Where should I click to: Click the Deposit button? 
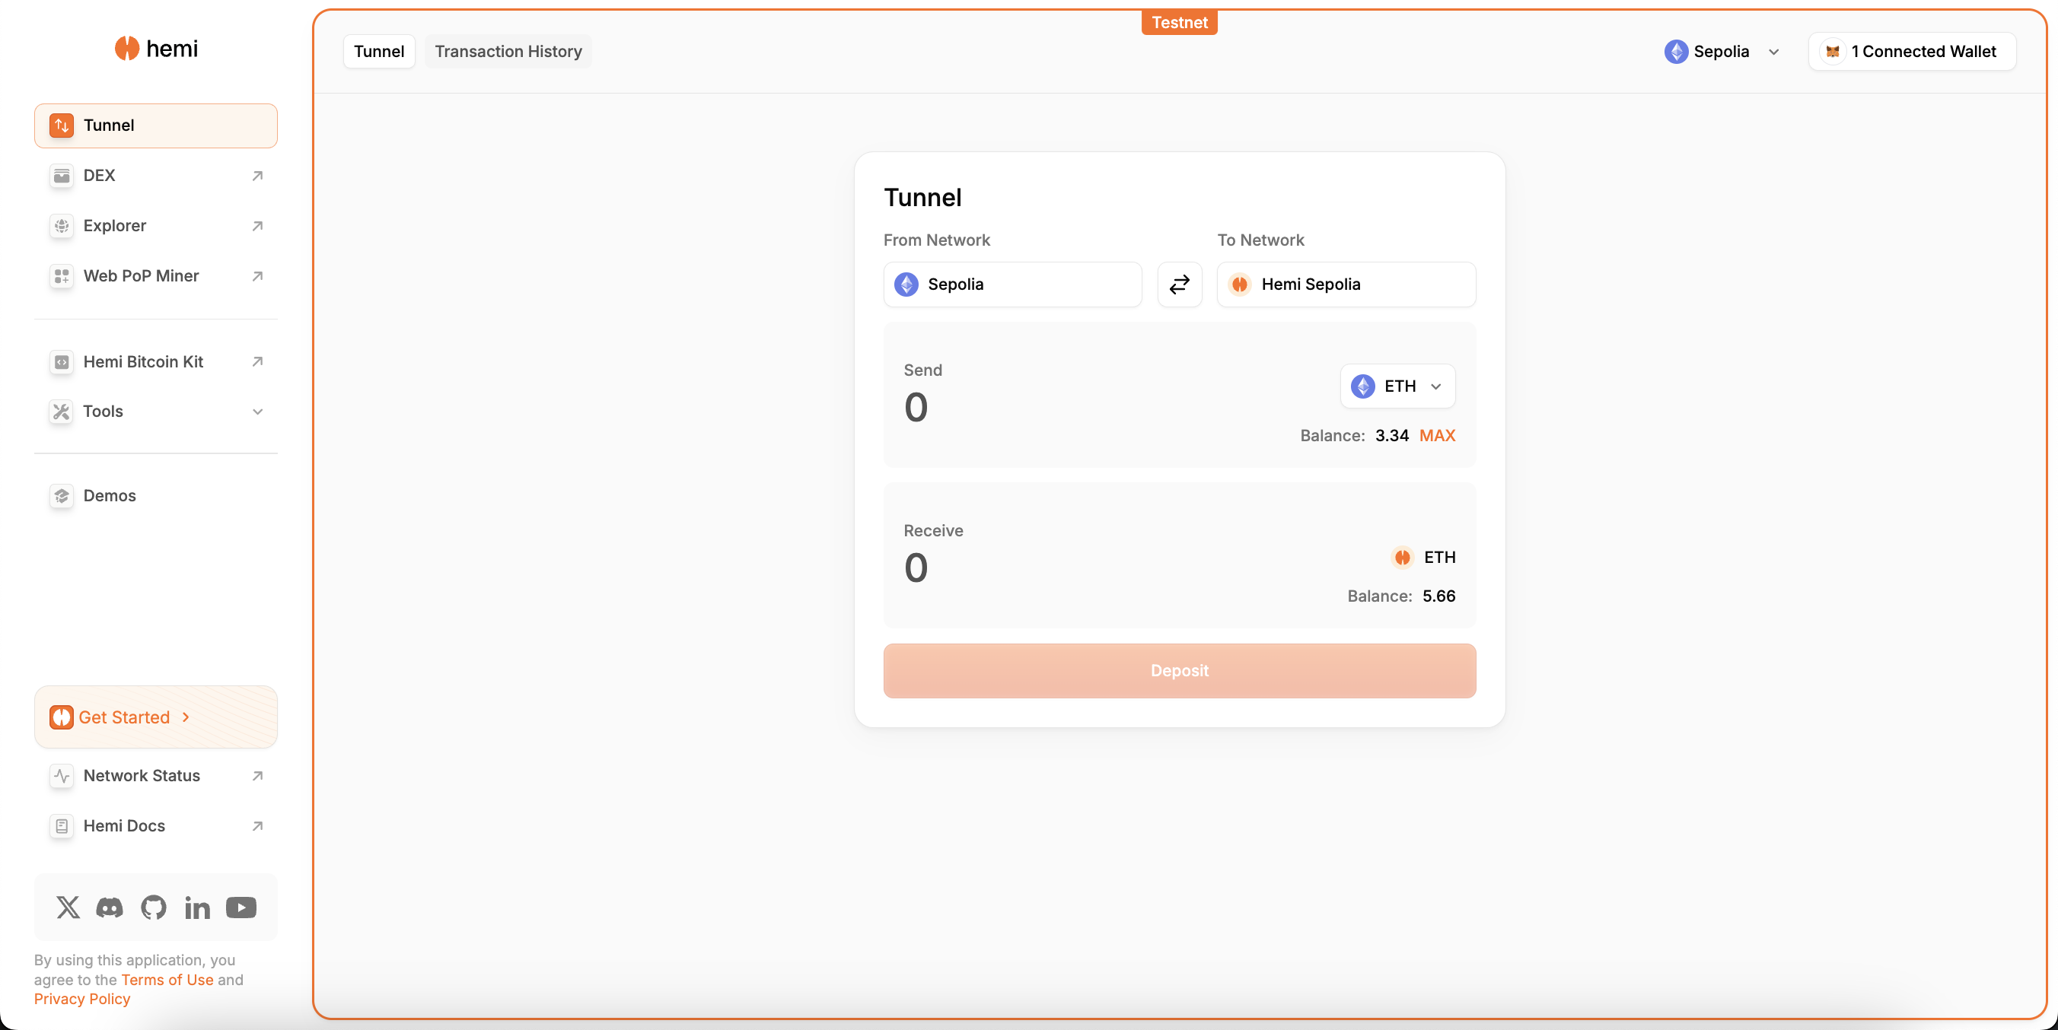(1180, 672)
